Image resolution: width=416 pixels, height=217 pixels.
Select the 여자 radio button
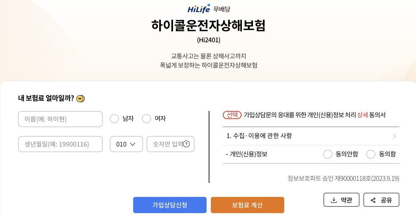tap(147, 119)
